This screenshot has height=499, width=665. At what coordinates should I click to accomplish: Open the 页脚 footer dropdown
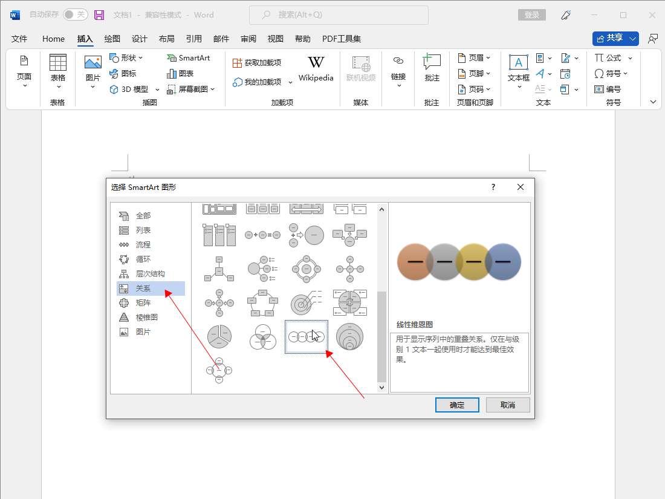pos(474,73)
